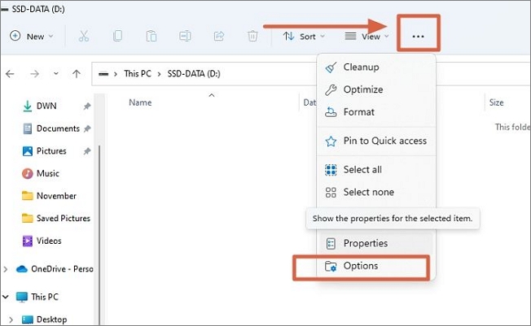Click Pin to Quick access
This screenshot has width=531, height=326.
coord(384,141)
